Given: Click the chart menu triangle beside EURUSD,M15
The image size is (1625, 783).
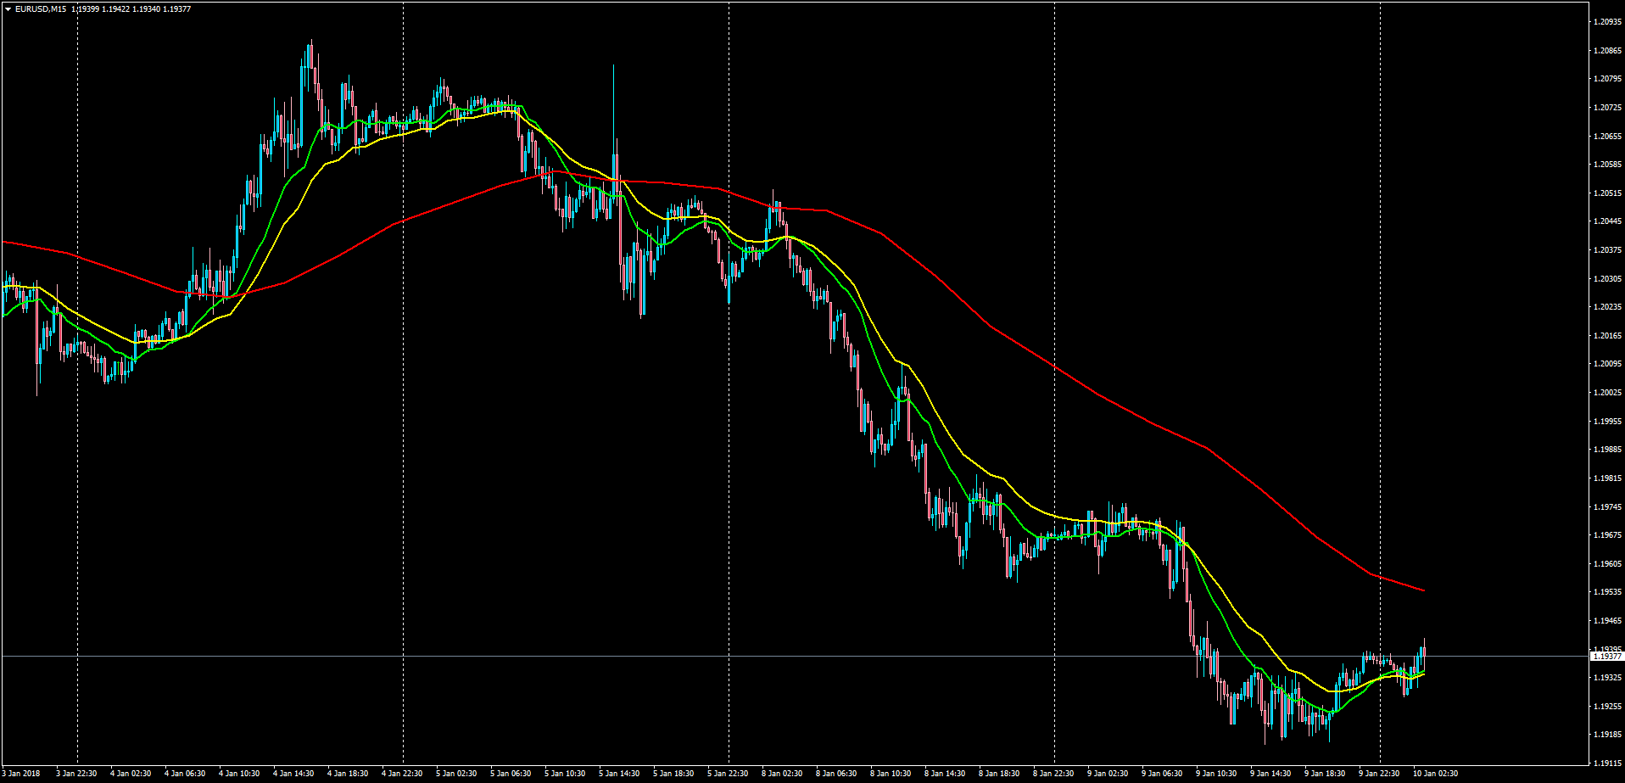Looking at the screenshot, I should [x=8, y=9].
